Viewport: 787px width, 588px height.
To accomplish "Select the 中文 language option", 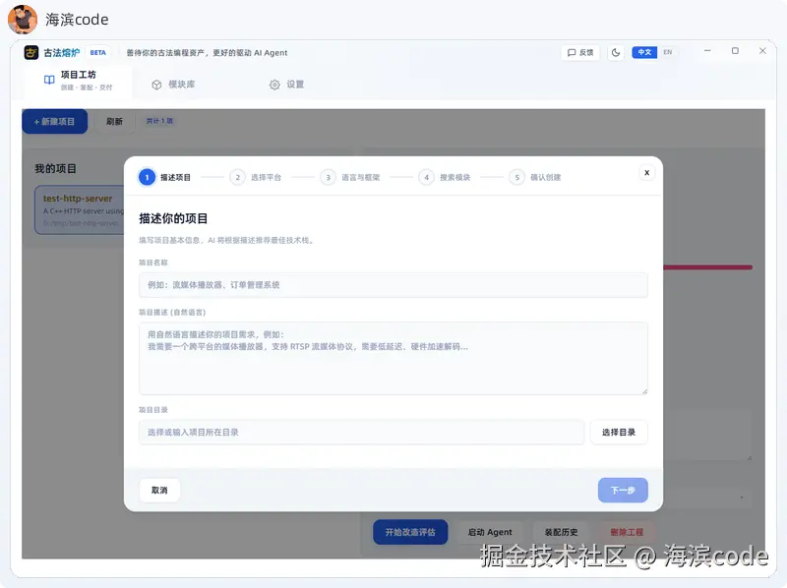I will (643, 52).
